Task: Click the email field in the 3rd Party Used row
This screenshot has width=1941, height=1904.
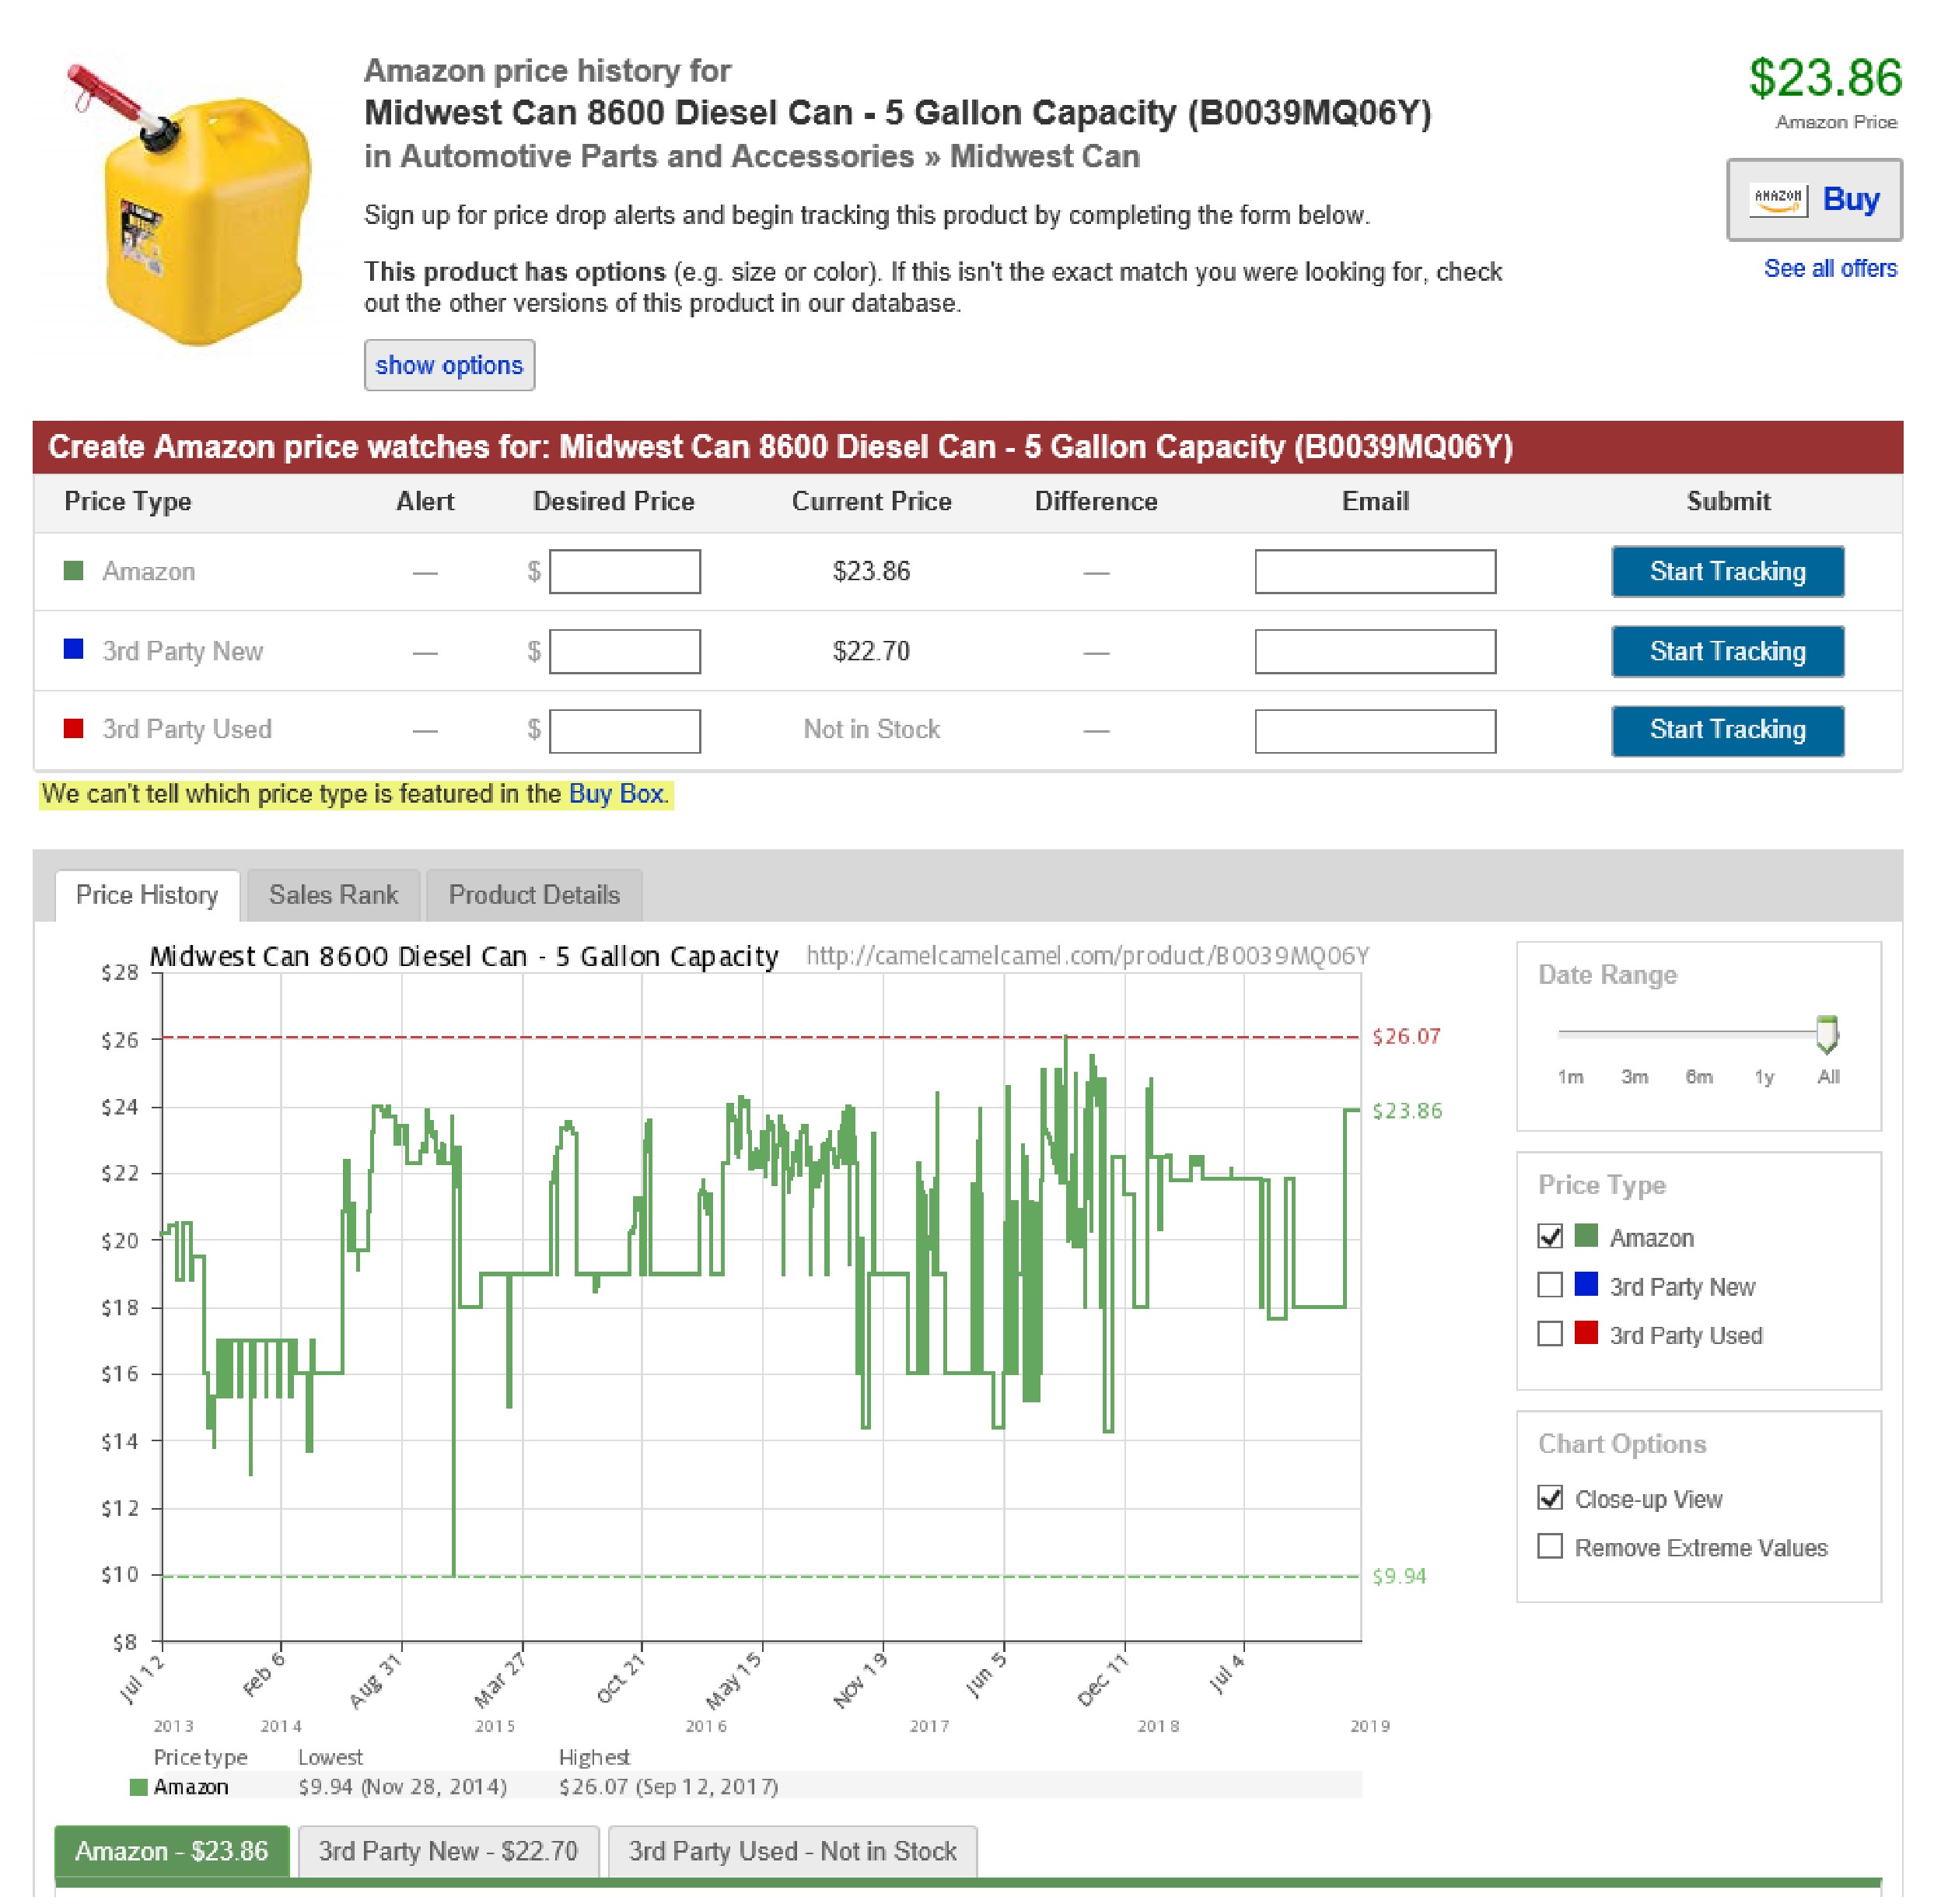Action: pyautogui.click(x=1376, y=731)
